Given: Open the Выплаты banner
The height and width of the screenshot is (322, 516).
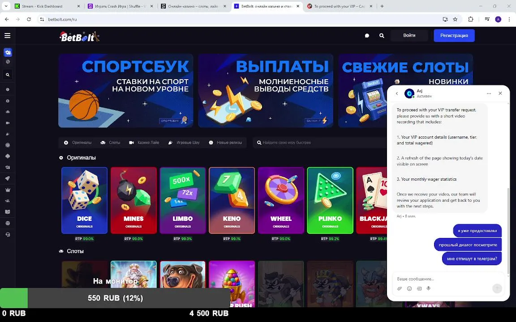Looking at the screenshot, I should tap(266, 91).
